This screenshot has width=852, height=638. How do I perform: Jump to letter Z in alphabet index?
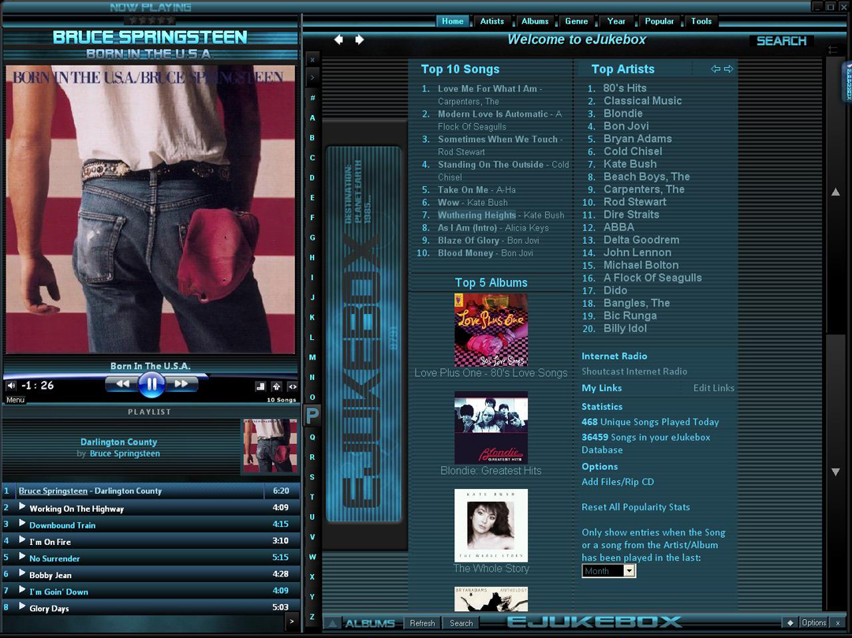[312, 617]
